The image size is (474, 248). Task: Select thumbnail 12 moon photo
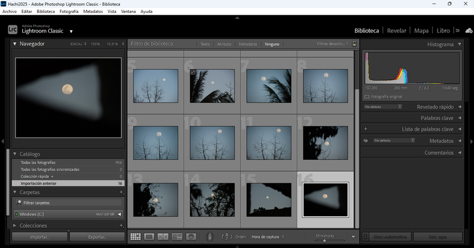(x=325, y=143)
